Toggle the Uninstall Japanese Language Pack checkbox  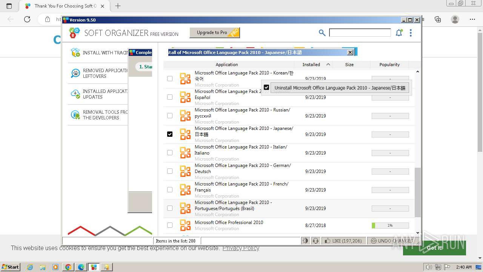click(266, 87)
